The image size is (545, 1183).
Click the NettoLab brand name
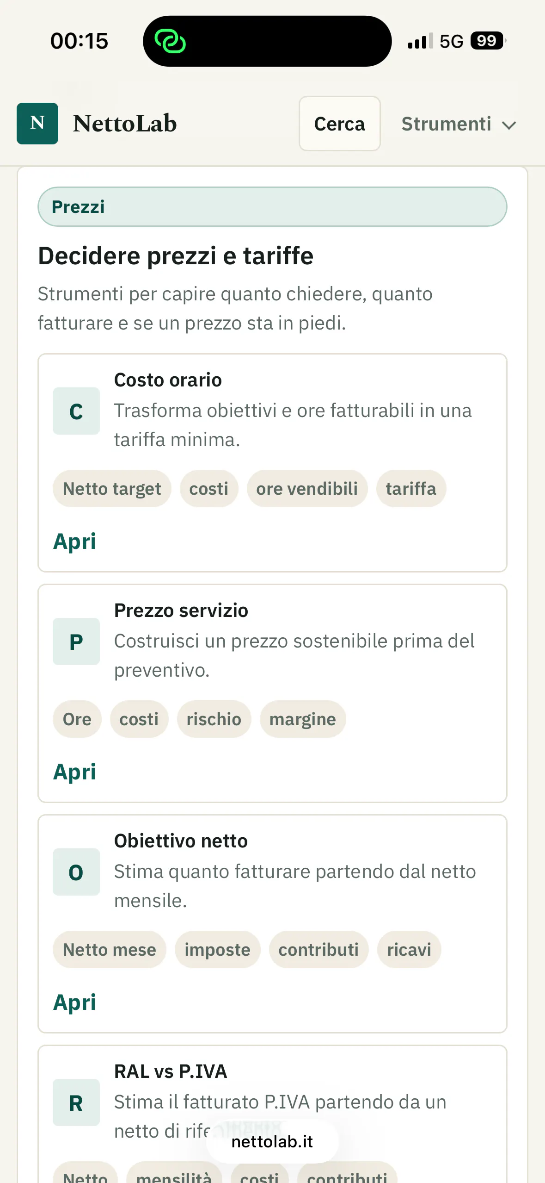tap(125, 124)
